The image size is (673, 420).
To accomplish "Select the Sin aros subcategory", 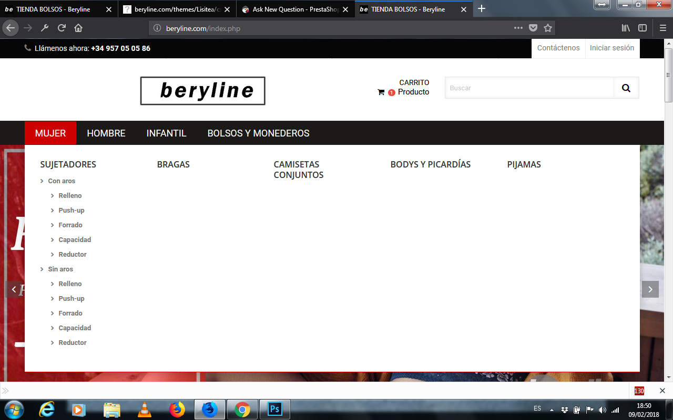I will point(60,269).
